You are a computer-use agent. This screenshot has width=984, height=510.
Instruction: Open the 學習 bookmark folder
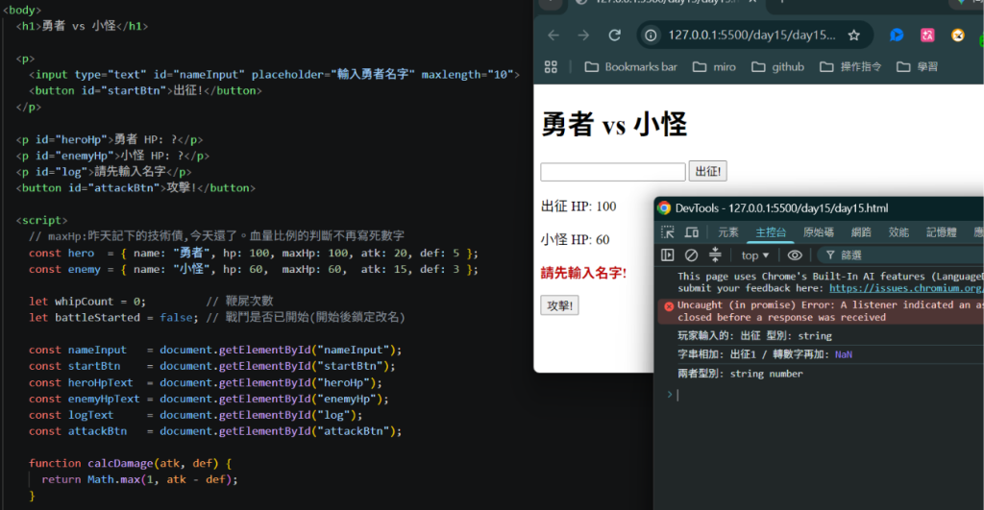coord(917,66)
